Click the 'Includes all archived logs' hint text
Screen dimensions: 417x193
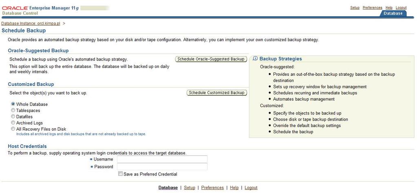pos(81,134)
